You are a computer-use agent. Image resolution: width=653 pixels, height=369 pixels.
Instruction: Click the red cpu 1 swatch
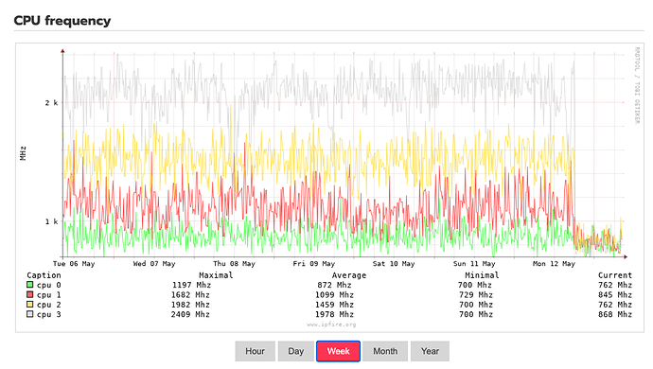(x=29, y=295)
